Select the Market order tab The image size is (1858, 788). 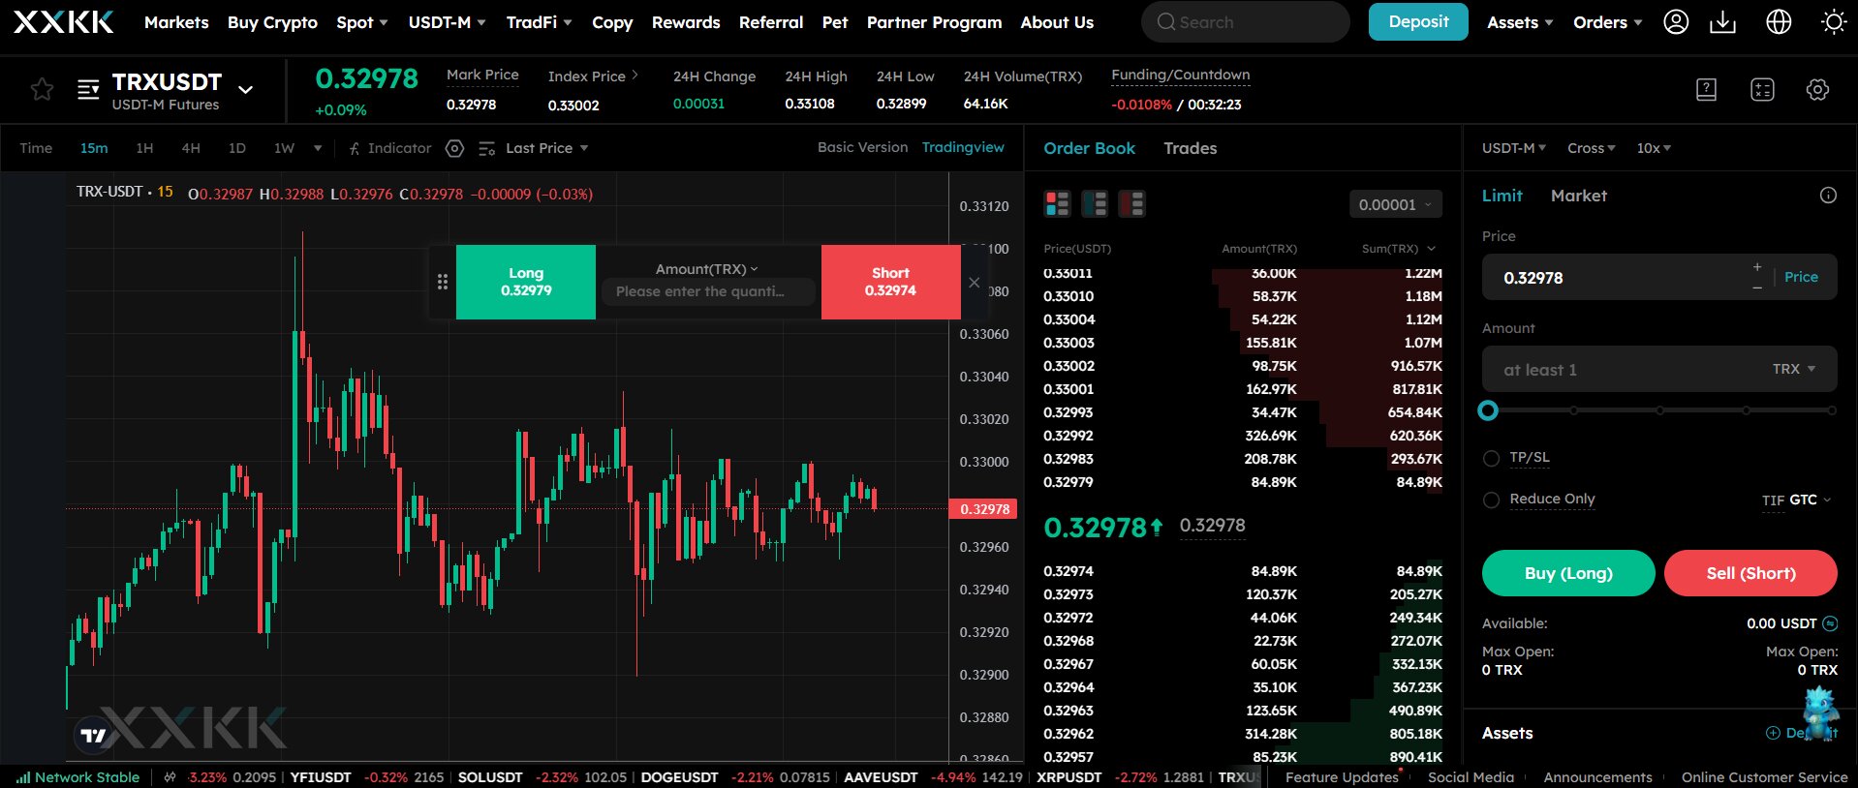(1578, 196)
